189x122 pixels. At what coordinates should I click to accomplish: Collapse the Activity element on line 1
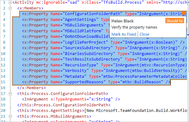pyautogui.click(x=10, y=2)
